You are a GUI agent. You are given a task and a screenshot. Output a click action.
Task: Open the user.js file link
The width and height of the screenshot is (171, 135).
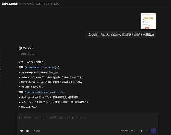[x=53, y=67]
